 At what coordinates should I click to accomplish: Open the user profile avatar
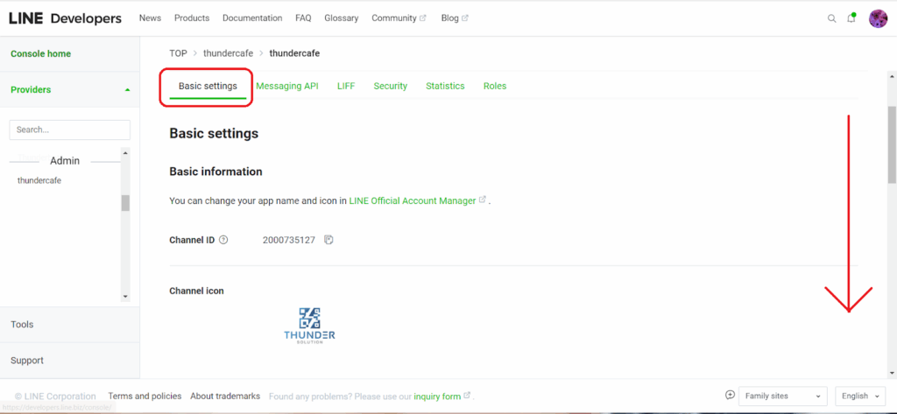pos(878,18)
